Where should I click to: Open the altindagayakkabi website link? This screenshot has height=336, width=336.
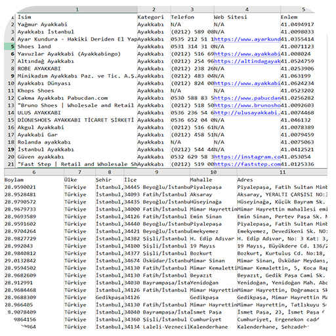(247, 61)
